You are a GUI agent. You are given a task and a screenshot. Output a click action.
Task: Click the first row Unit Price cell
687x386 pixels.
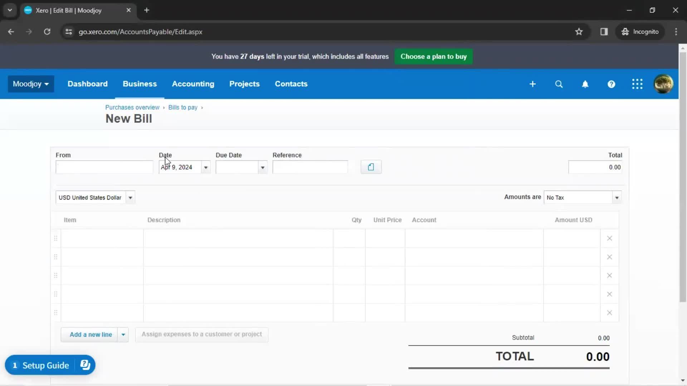click(385, 238)
